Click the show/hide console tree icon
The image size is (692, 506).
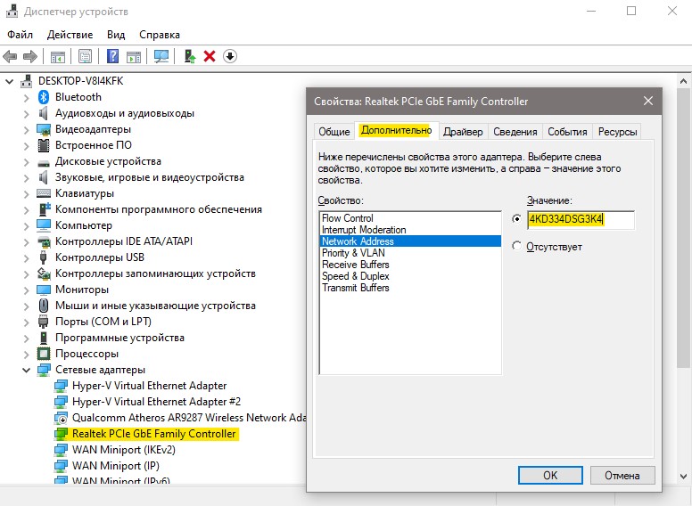pos(58,56)
